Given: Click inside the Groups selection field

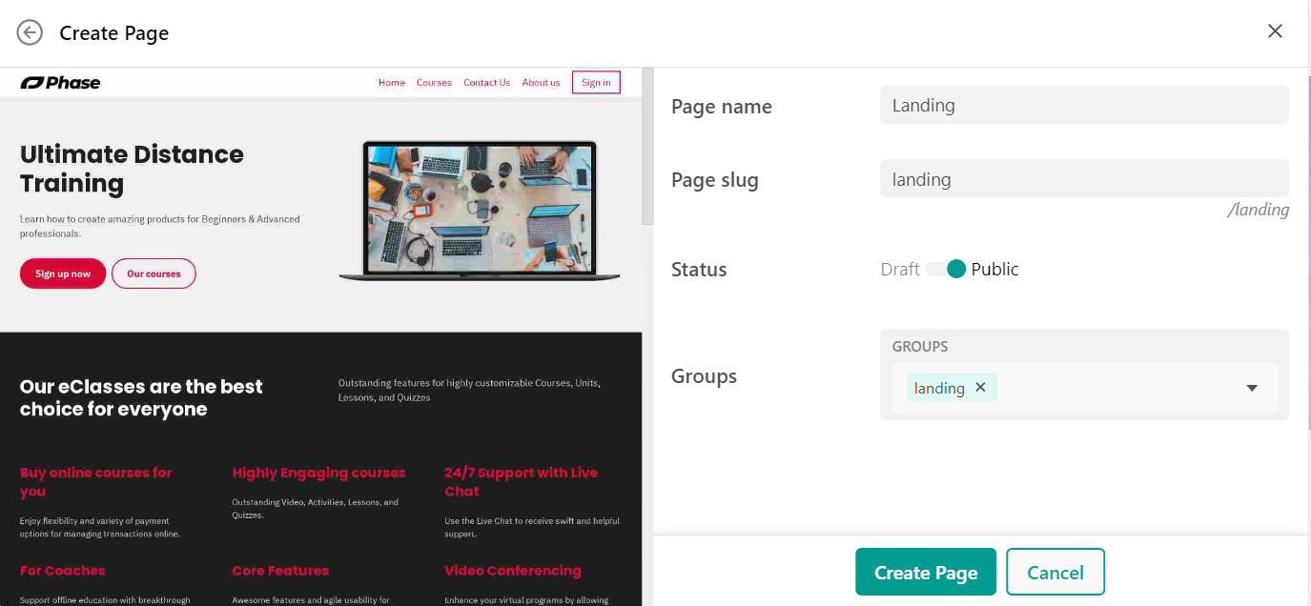Looking at the screenshot, I should click(x=1084, y=388).
